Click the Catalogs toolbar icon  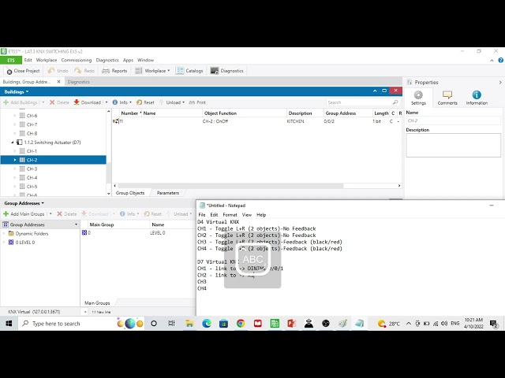[180, 71]
